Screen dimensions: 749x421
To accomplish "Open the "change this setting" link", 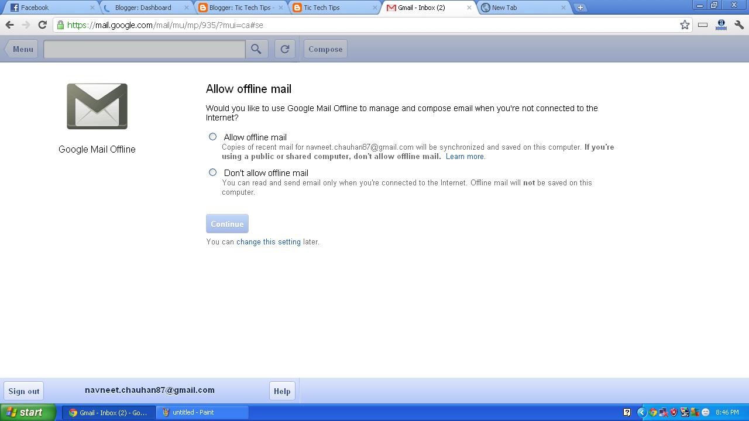I will tap(268, 241).
